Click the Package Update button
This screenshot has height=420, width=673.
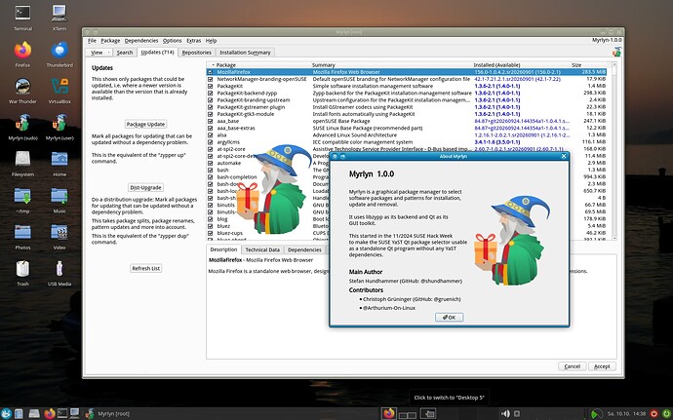pyautogui.click(x=145, y=124)
